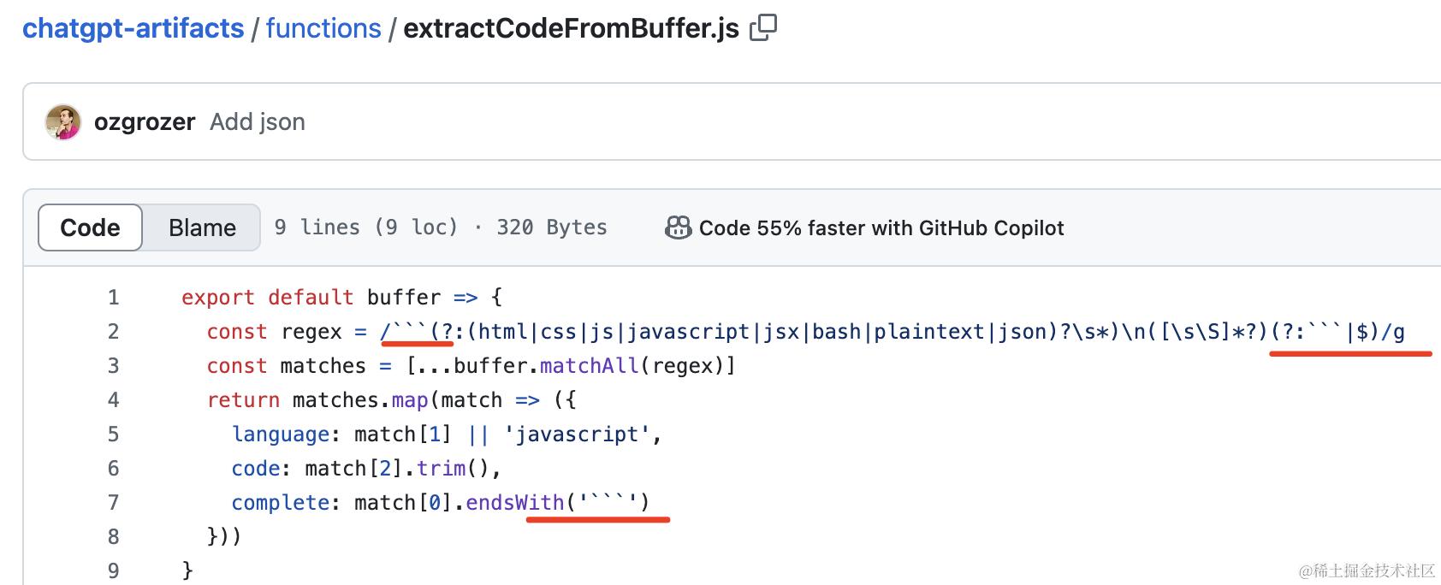Select line number 5
Screen dimensions: 1441x585
(113, 434)
